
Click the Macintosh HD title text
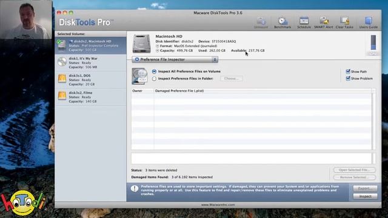click(x=169, y=36)
